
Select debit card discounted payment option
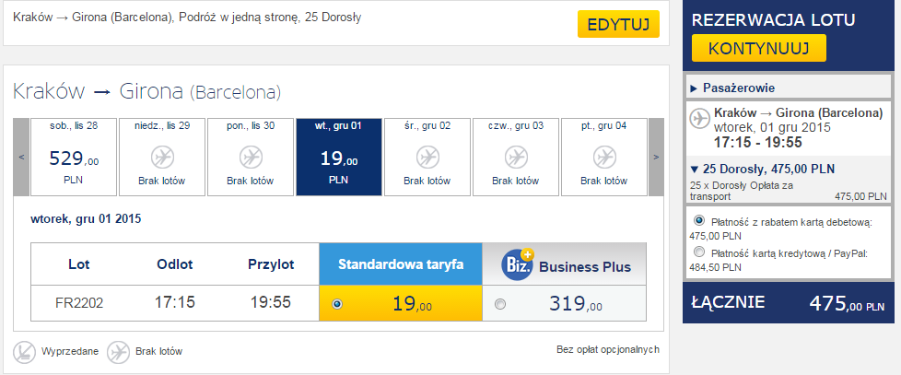point(698,220)
